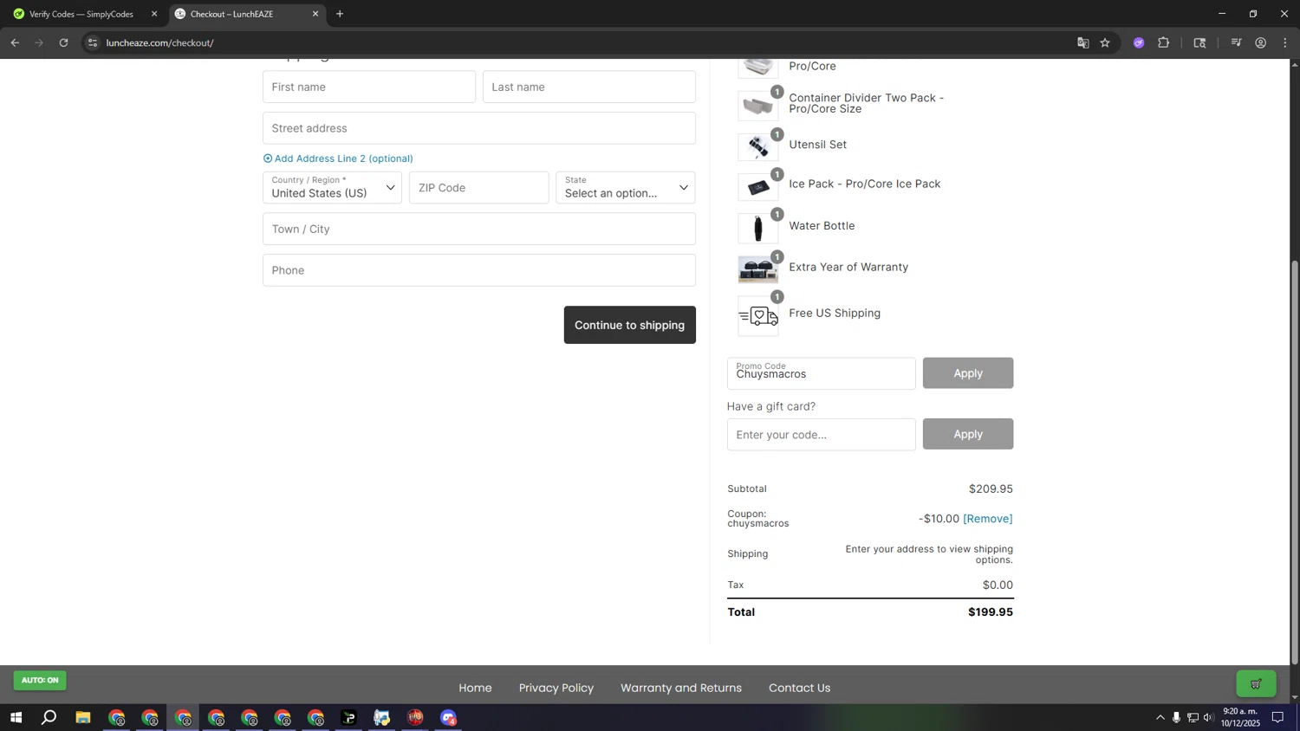Focus the Phone field
Screen dimensions: 1300x731
pyautogui.click(x=479, y=270)
